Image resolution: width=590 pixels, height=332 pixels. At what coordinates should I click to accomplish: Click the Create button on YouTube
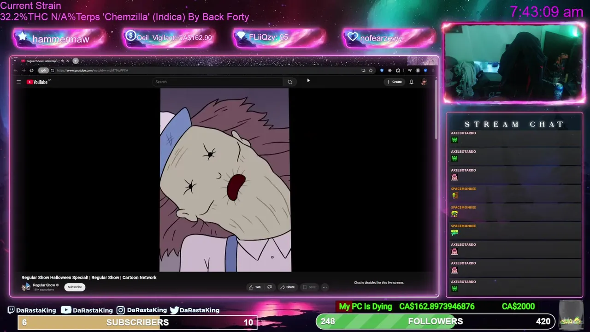point(394,82)
